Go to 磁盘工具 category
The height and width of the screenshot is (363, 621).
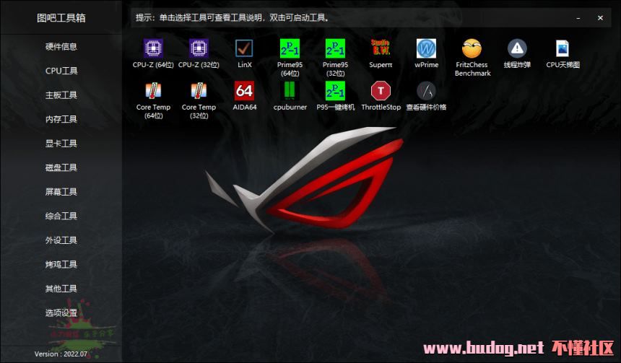point(61,167)
